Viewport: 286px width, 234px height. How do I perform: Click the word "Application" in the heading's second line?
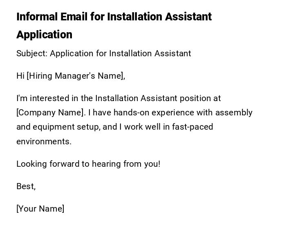(44, 35)
